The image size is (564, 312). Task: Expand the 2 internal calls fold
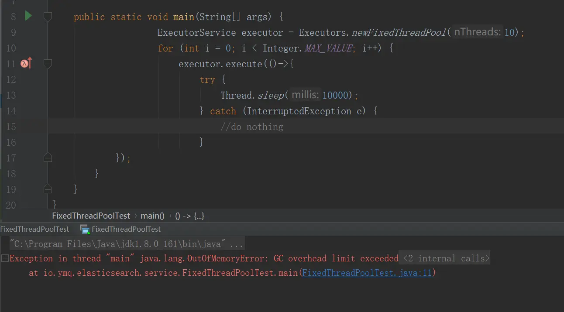point(445,259)
